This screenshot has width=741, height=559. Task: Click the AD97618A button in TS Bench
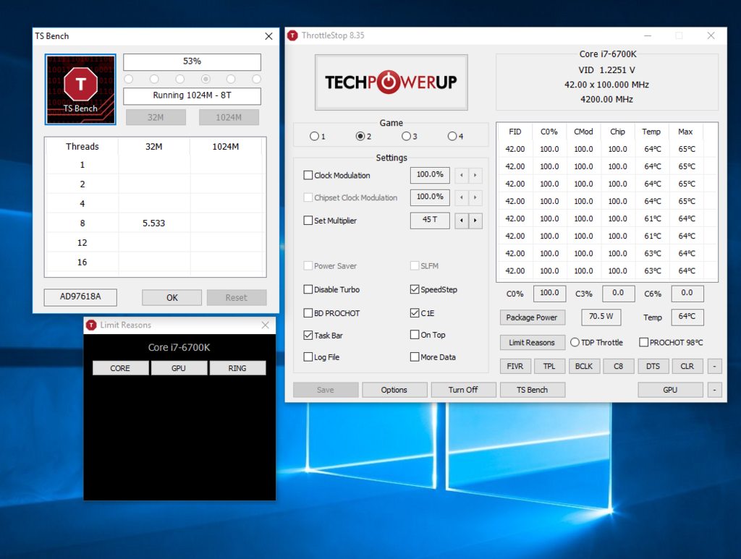80,297
